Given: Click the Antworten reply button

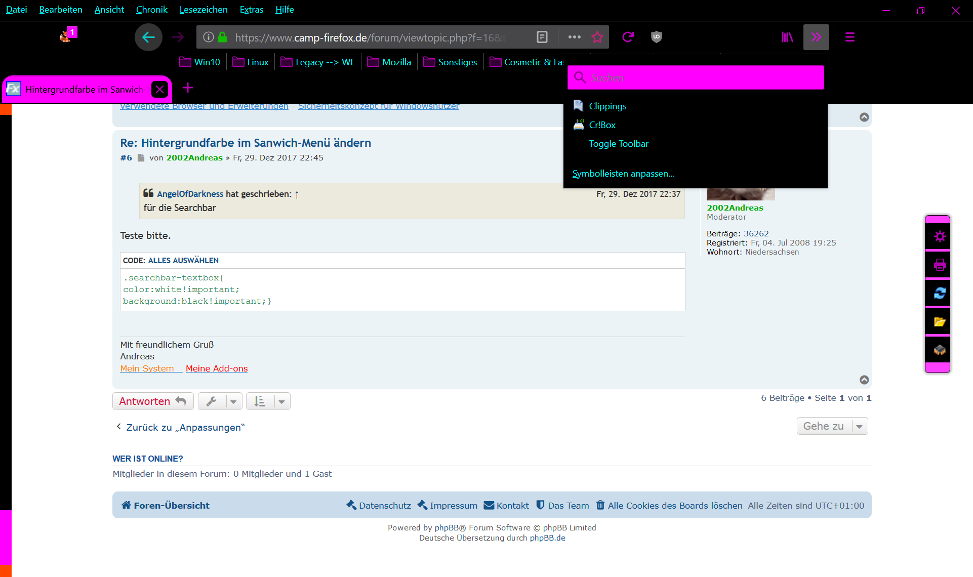Looking at the screenshot, I should click(x=153, y=401).
